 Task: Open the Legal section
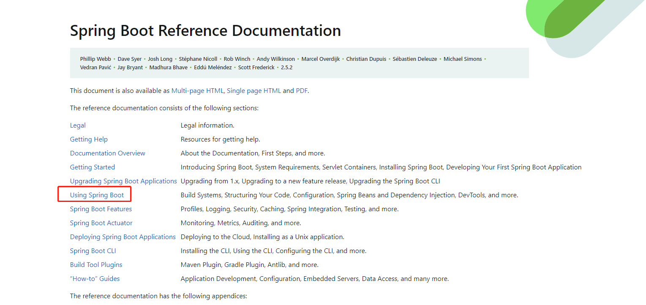[x=78, y=125]
